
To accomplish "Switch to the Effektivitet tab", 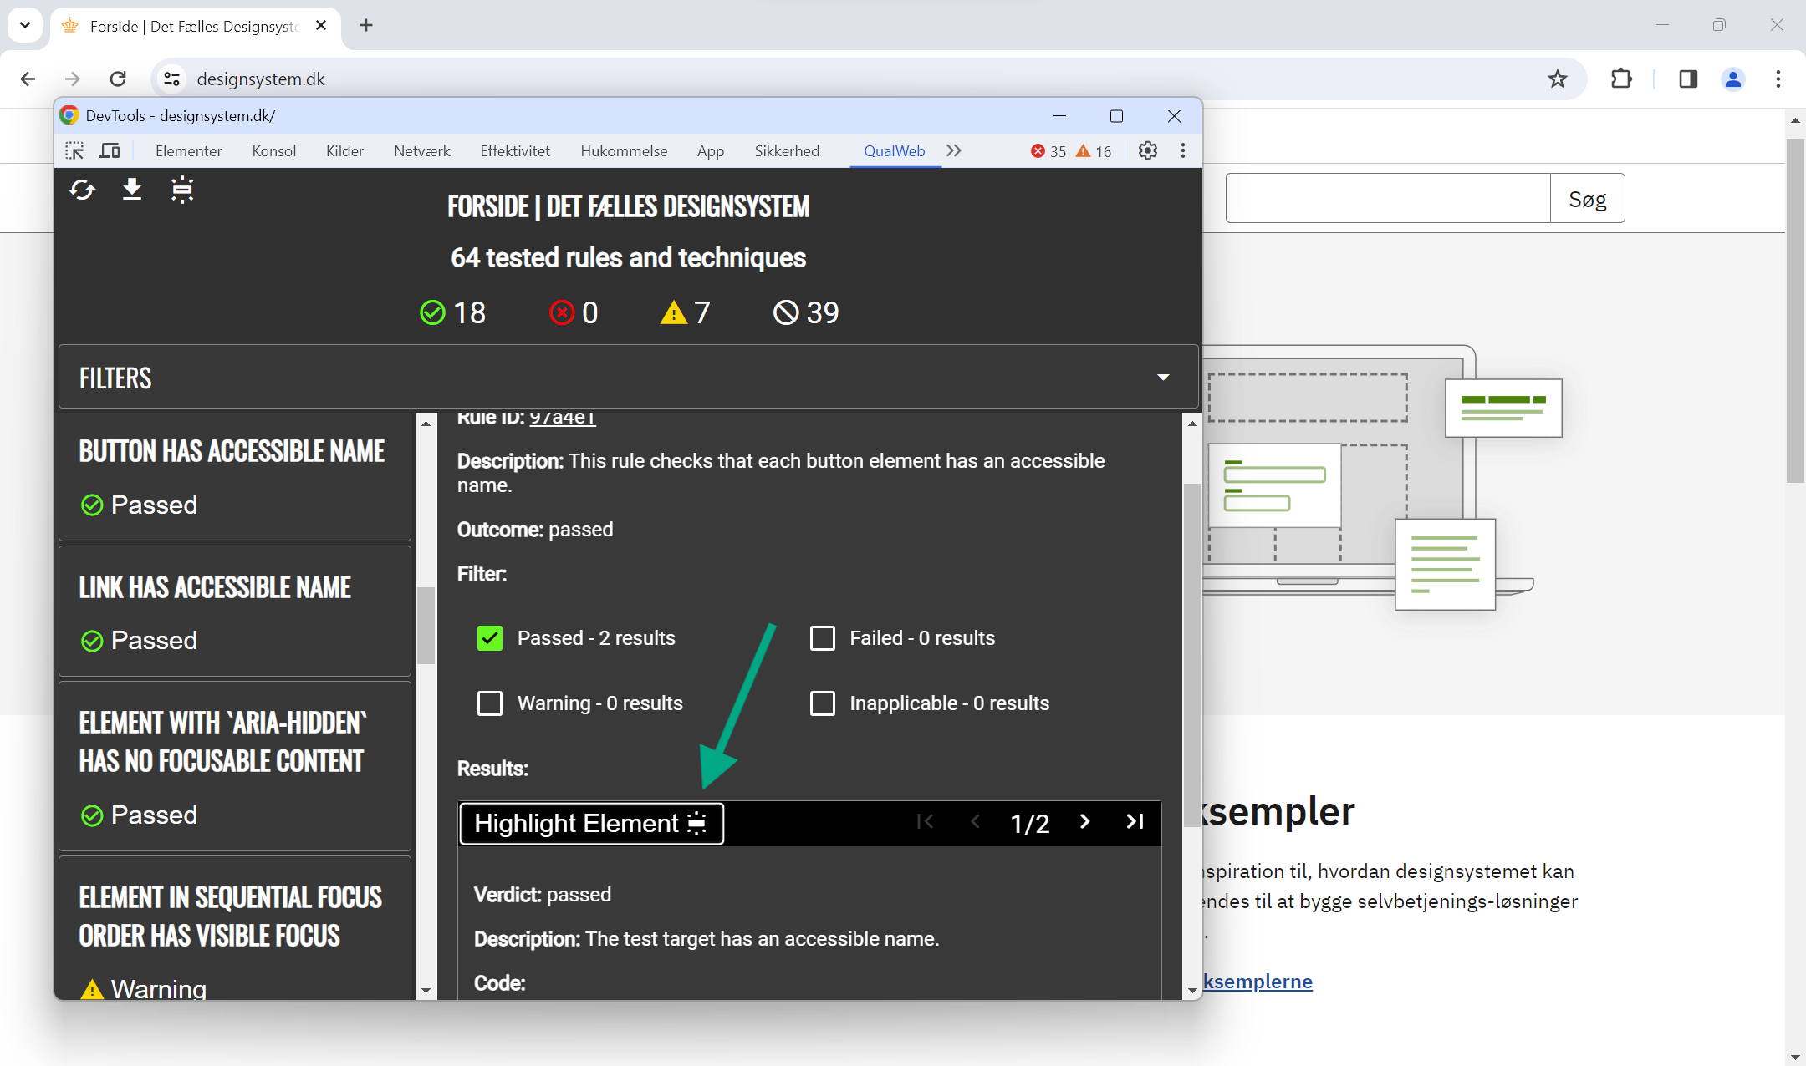I will coord(515,151).
